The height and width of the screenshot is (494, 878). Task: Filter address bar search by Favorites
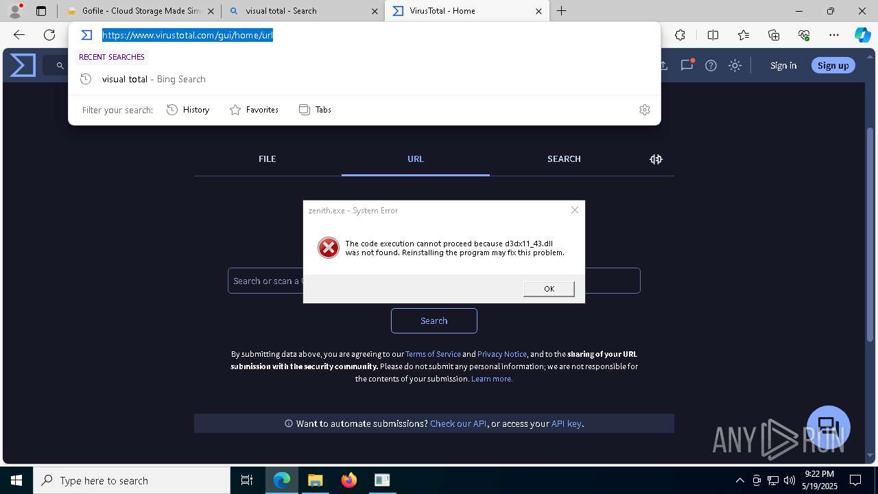254,110
